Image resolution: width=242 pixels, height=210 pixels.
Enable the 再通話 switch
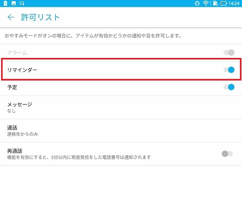tap(227, 154)
